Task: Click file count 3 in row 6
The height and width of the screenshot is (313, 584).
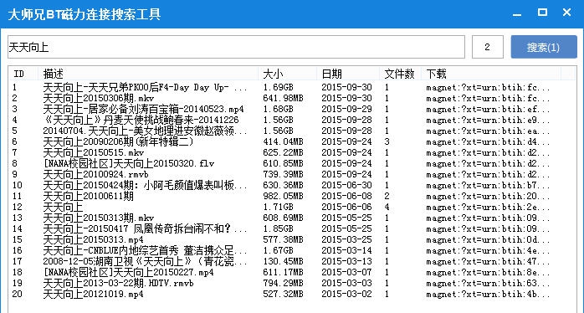Action: coord(387,141)
